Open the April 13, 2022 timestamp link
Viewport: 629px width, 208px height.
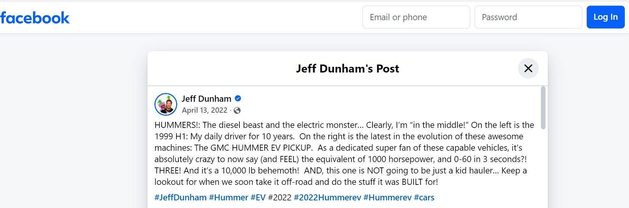tap(204, 110)
